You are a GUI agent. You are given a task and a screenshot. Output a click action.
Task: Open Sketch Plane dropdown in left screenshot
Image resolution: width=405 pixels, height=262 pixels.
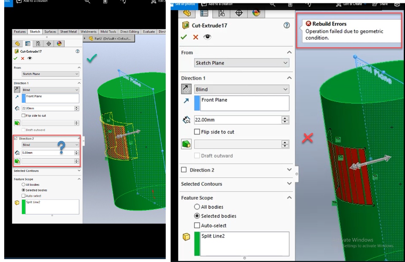(x=50, y=74)
